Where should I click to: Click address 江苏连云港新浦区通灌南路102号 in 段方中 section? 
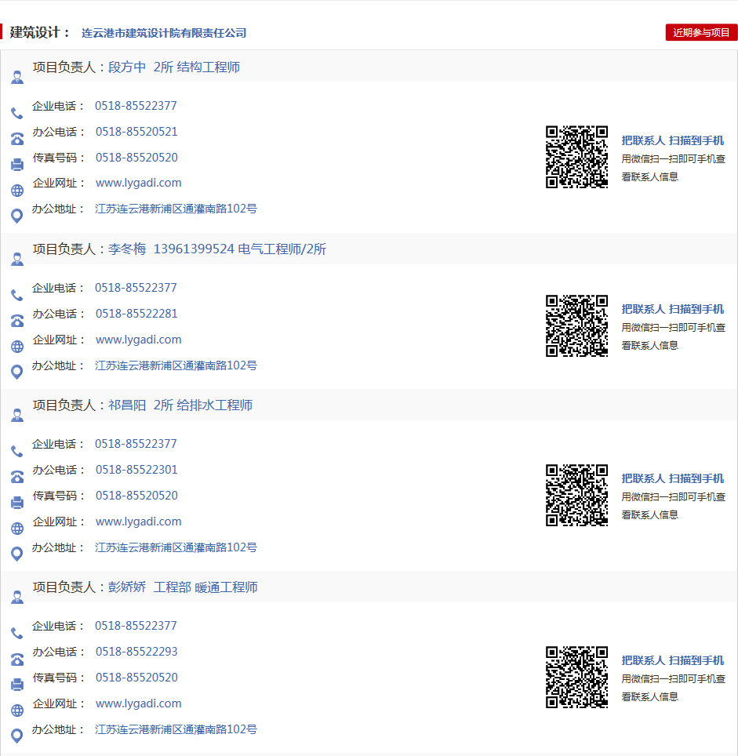click(x=176, y=209)
